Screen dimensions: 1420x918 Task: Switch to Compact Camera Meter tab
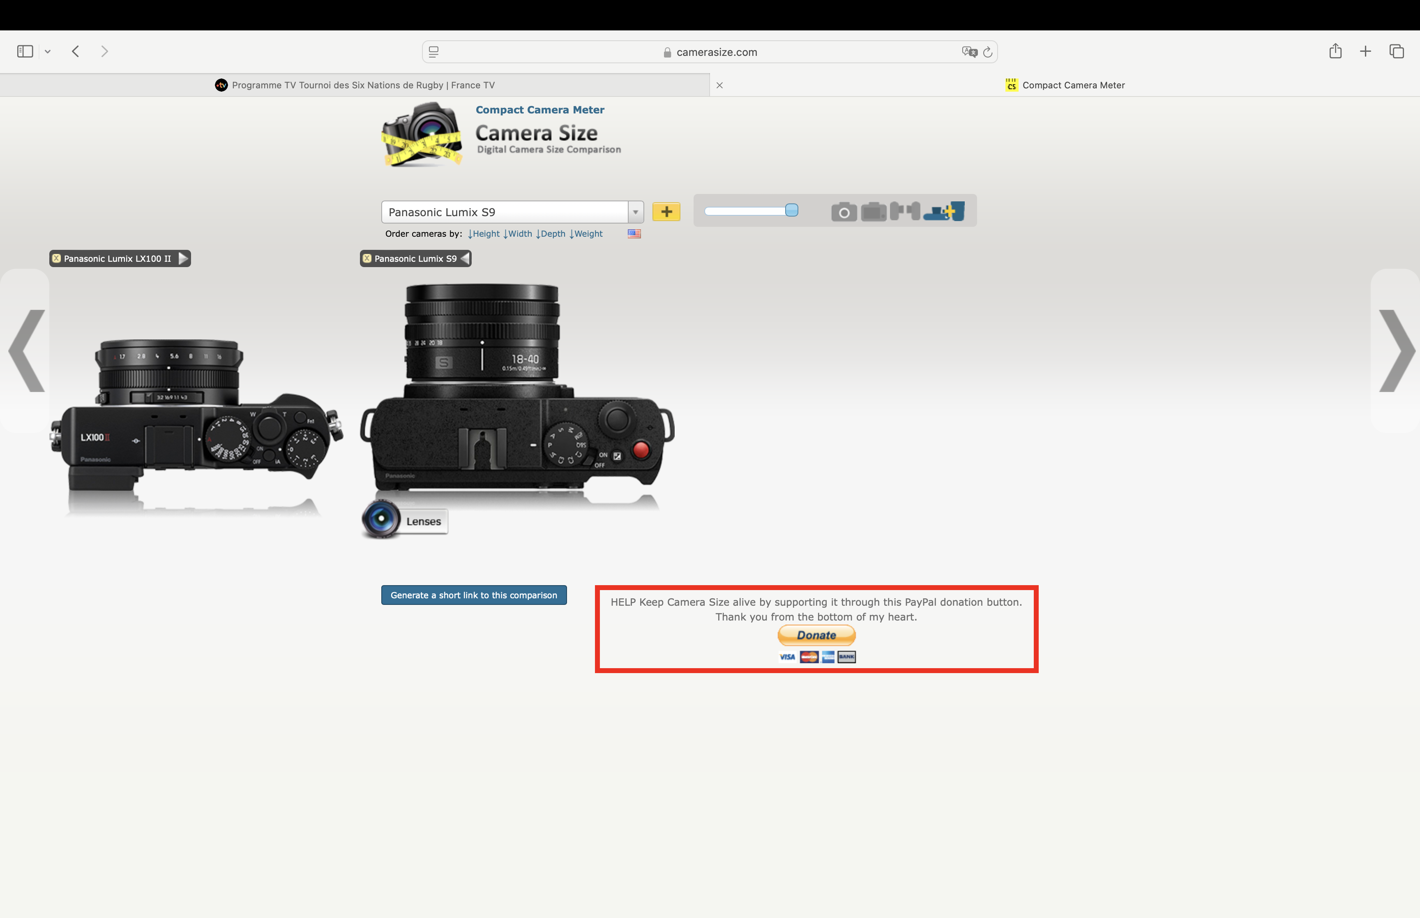pyautogui.click(x=1065, y=85)
